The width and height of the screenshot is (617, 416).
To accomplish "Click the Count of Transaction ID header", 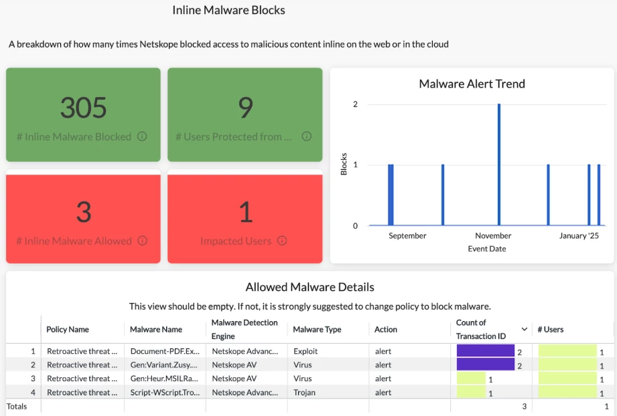I will tap(481, 329).
